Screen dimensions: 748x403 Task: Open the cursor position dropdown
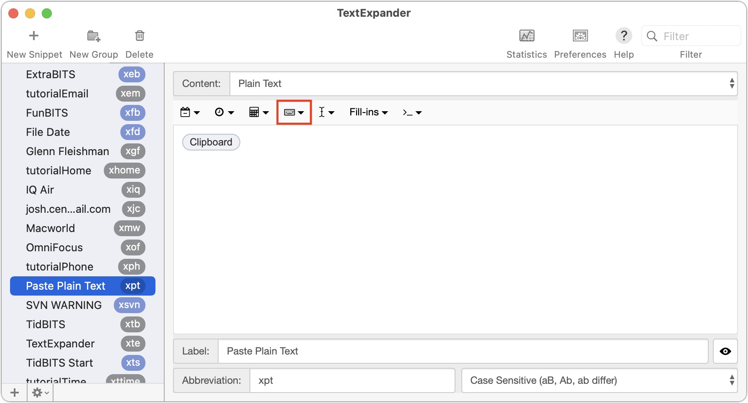click(326, 112)
